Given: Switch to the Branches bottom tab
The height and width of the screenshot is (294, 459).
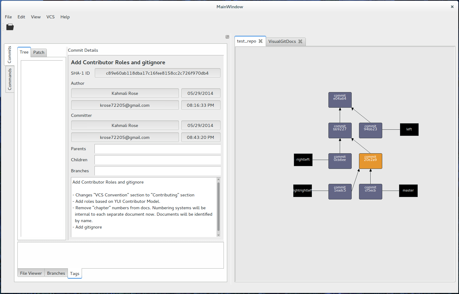Looking at the screenshot, I should pos(56,273).
